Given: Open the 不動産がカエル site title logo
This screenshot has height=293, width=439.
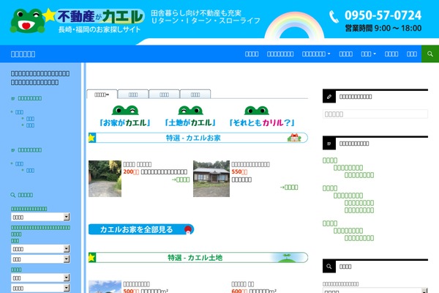Looking at the screenshot, I should (x=101, y=16).
